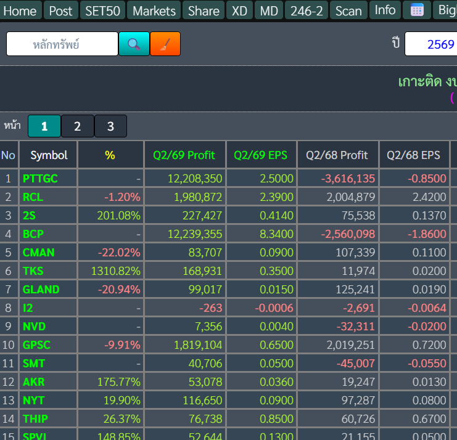Click the 201.08% value for 2S
This screenshot has width=457, height=440.
pos(119,216)
